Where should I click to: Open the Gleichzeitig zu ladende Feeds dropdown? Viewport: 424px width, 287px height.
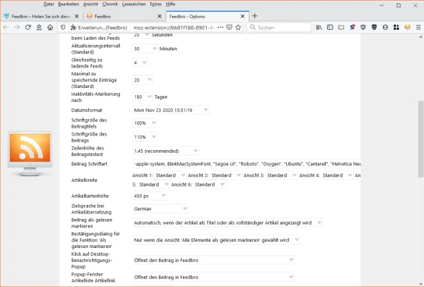coord(140,63)
